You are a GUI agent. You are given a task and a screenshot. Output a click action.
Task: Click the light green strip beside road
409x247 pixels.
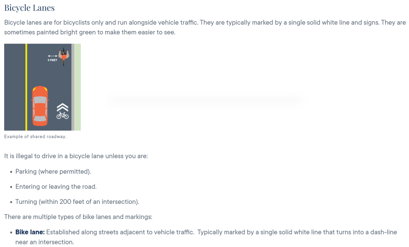[78, 87]
